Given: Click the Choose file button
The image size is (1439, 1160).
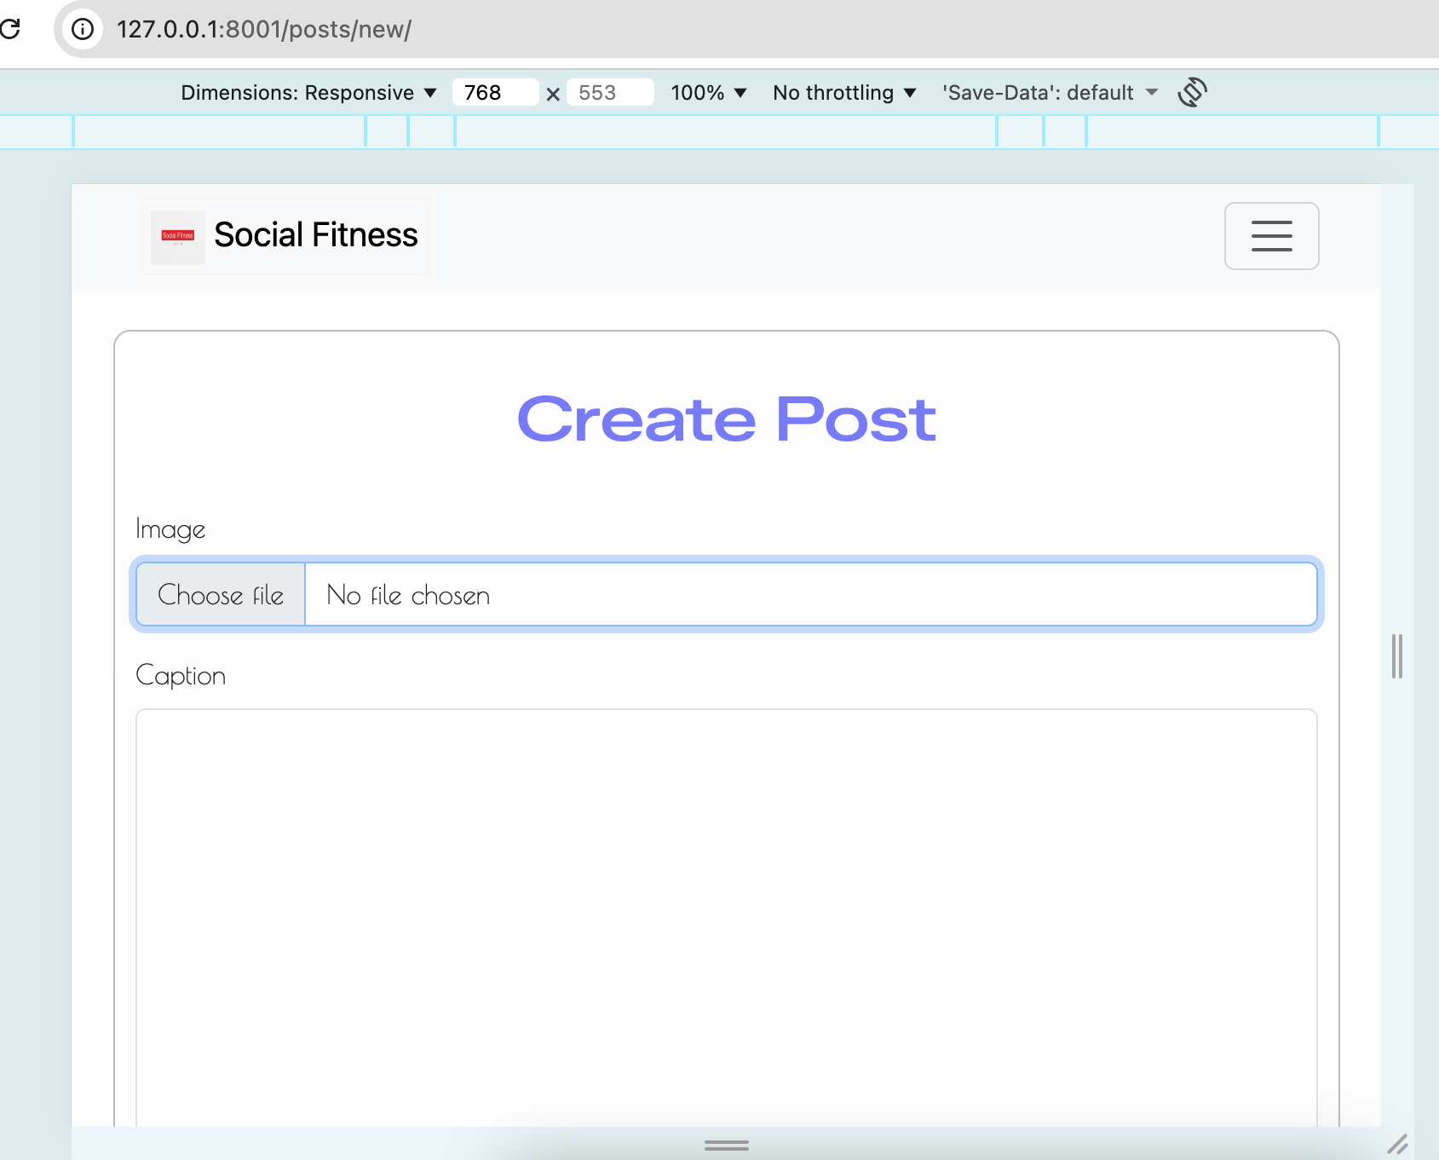Looking at the screenshot, I should [220, 594].
